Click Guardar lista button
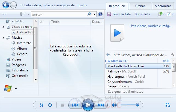The height and width of the screenshot is (112, 176). coord(119,14)
